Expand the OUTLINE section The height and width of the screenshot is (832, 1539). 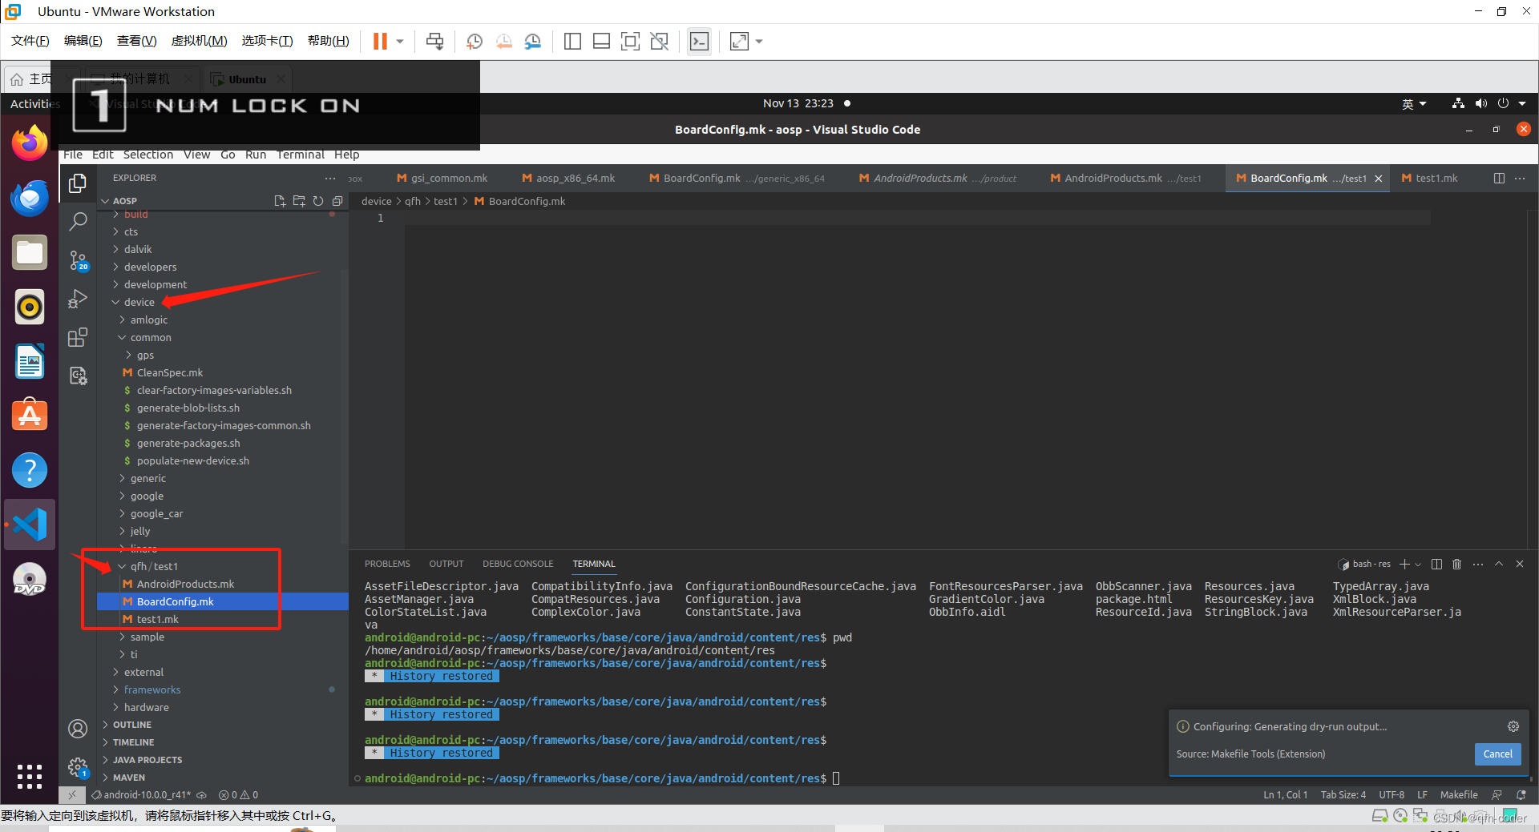click(131, 725)
